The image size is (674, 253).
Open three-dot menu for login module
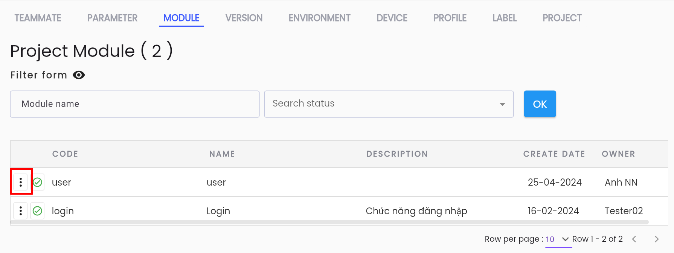(21, 211)
